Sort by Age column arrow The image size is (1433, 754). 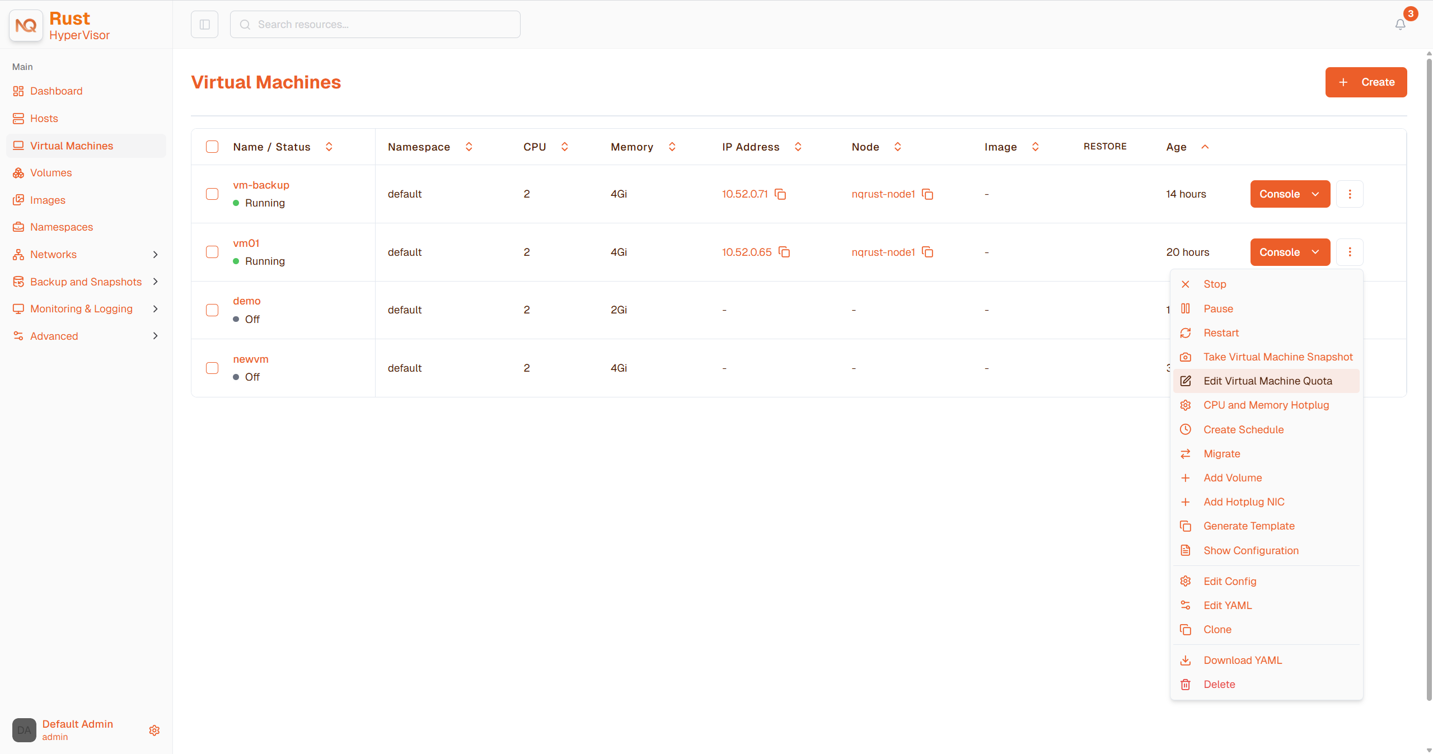1205,147
